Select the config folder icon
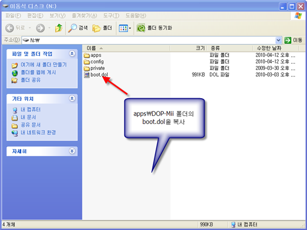307x230 pixels. [x=87, y=62]
